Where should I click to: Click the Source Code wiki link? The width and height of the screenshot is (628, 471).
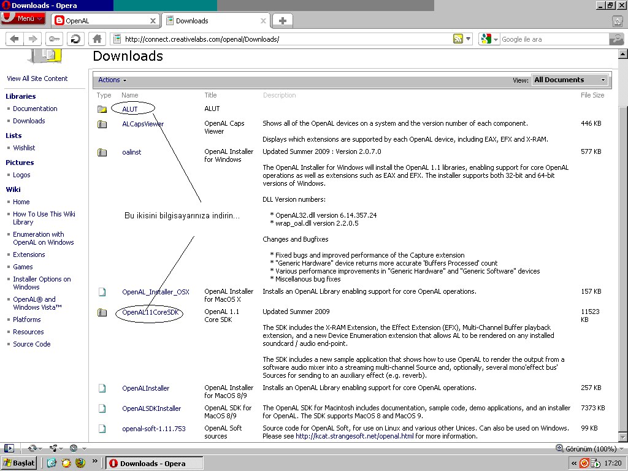[32, 344]
